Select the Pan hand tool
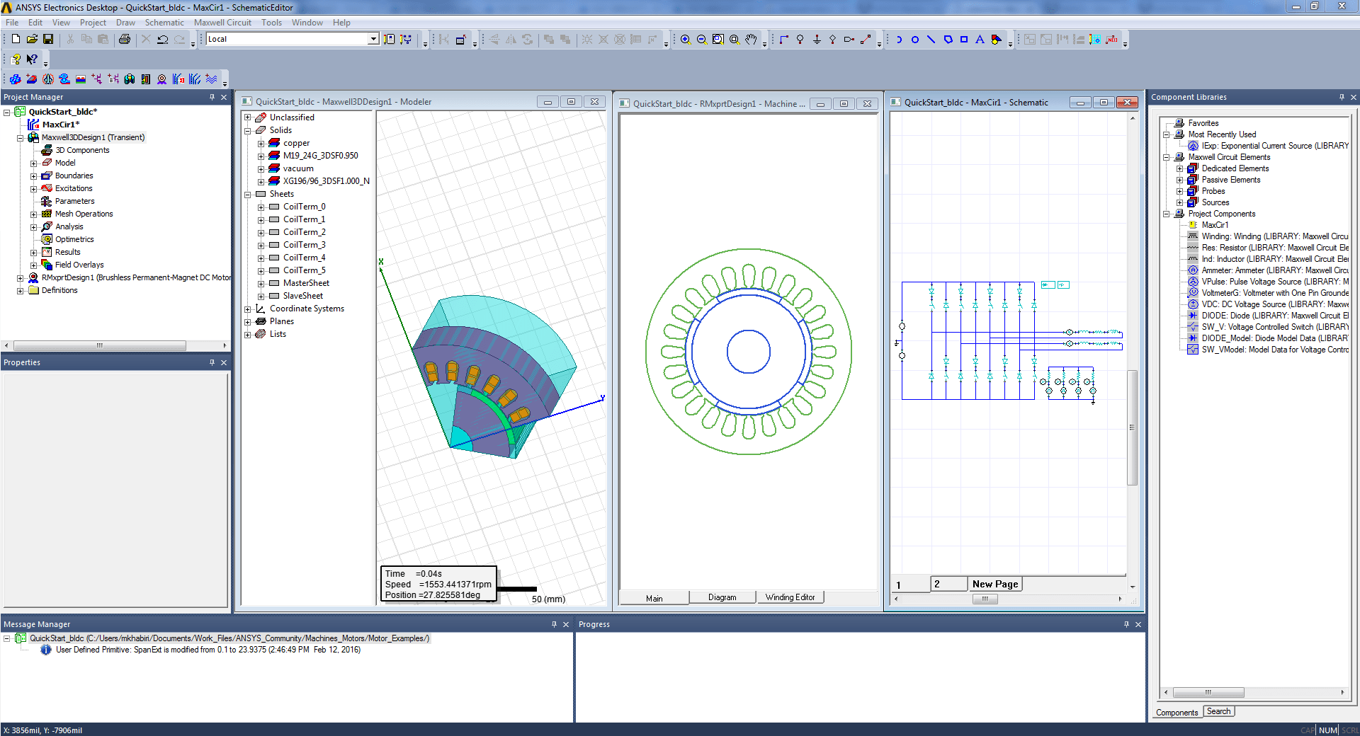 751,40
